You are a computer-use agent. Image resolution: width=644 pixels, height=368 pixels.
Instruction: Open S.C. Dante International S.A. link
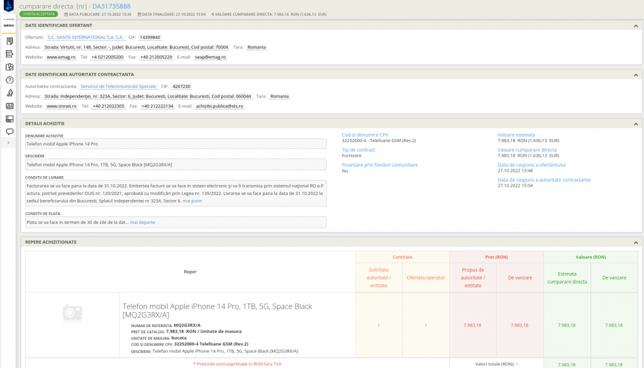click(86, 37)
